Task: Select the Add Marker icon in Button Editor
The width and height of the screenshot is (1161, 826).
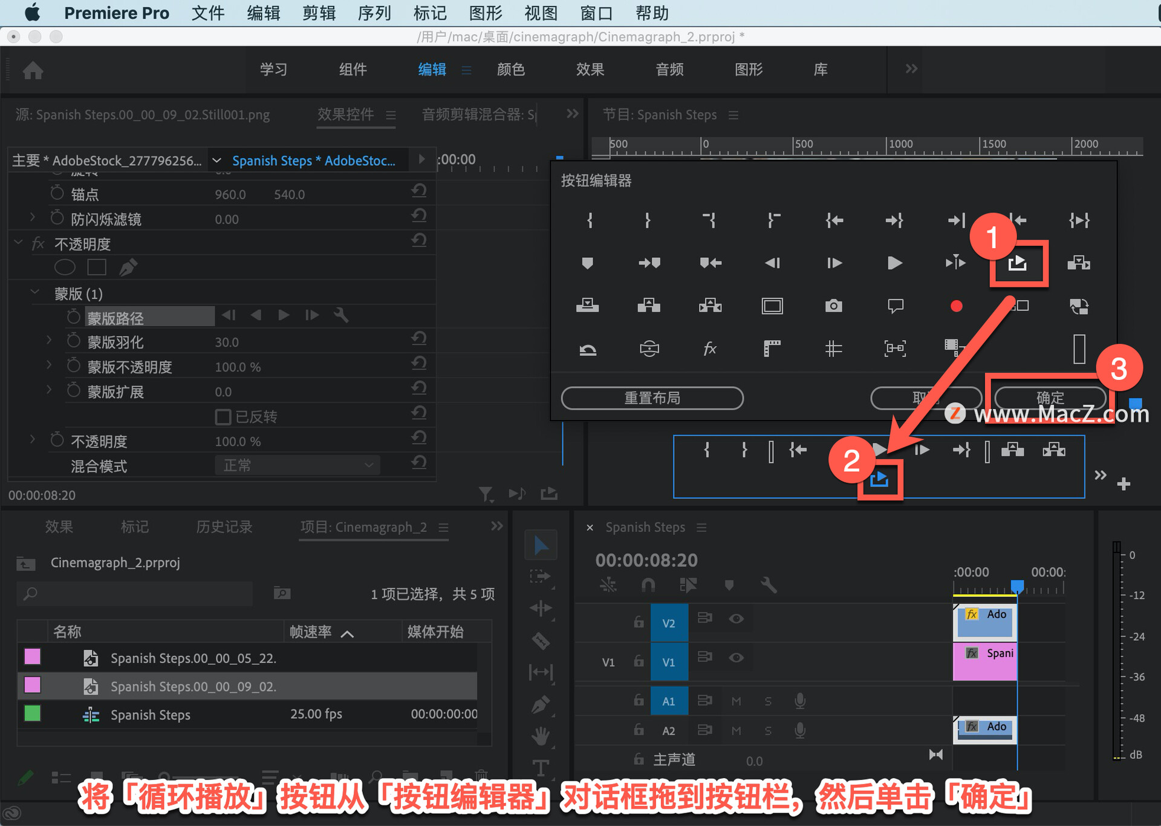Action: click(x=587, y=263)
